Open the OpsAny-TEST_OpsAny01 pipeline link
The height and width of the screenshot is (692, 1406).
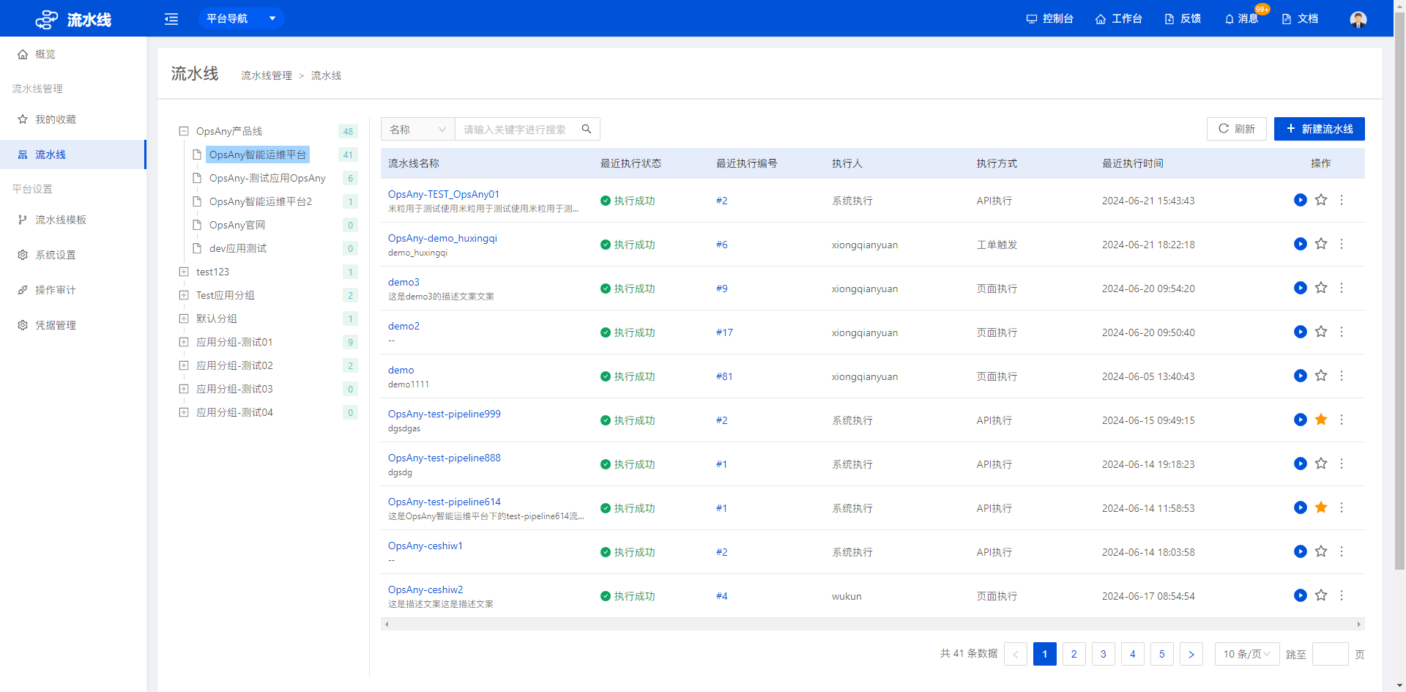(x=444, y=194)
